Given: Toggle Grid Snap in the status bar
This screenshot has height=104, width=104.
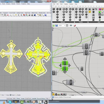Looking at the screenshot, I should [9, 99].
